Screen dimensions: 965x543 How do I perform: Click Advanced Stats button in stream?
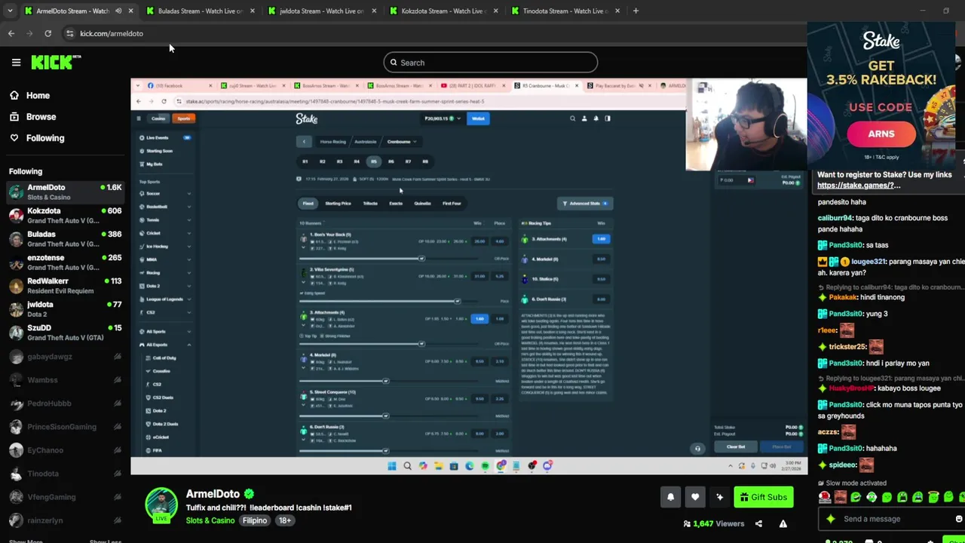(x=585, y=203)
